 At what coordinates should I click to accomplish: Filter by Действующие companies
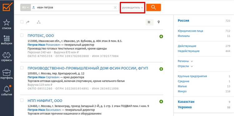(x=187, y=46)
